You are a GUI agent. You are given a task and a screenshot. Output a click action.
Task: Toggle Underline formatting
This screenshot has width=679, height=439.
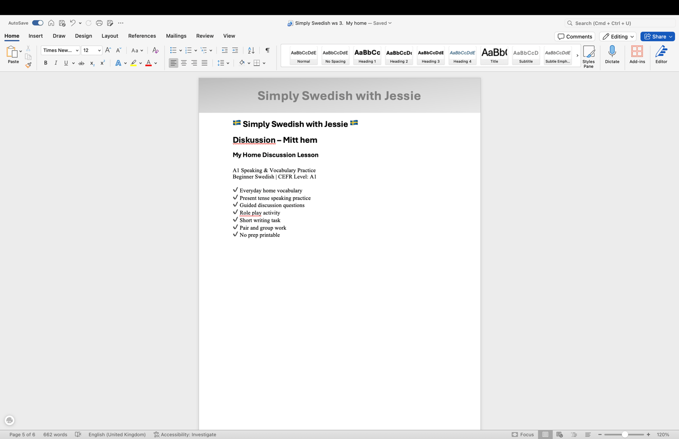point(66,63)
